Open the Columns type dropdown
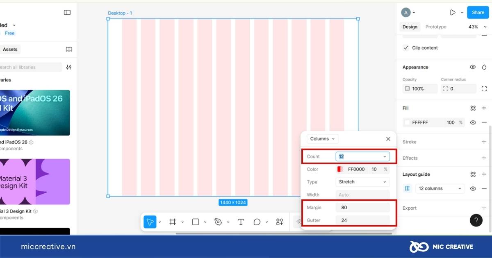The image size is (492, 258). point(322,139)
